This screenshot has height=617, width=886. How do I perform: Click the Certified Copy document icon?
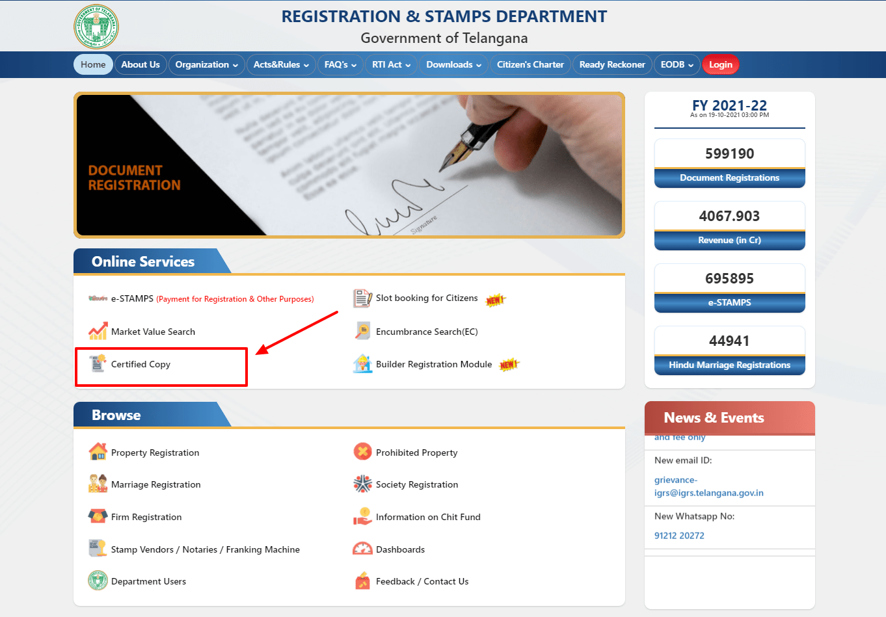[98, 363]
